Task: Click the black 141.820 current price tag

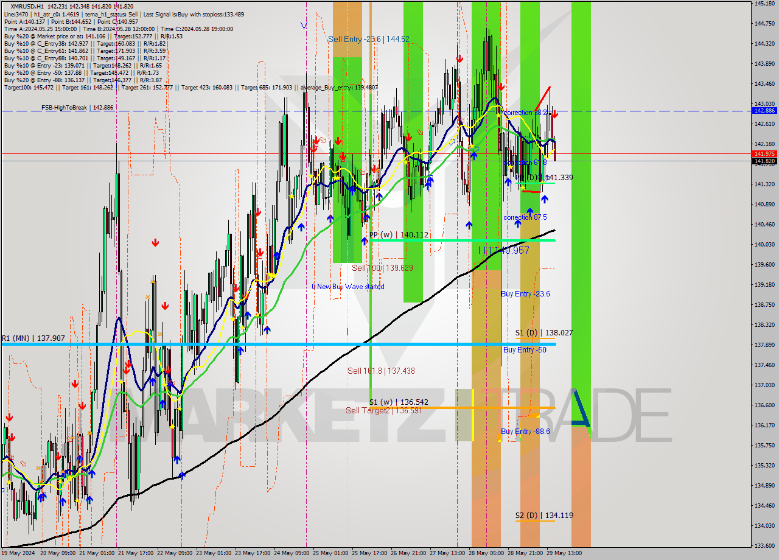Action: (764, 161)
